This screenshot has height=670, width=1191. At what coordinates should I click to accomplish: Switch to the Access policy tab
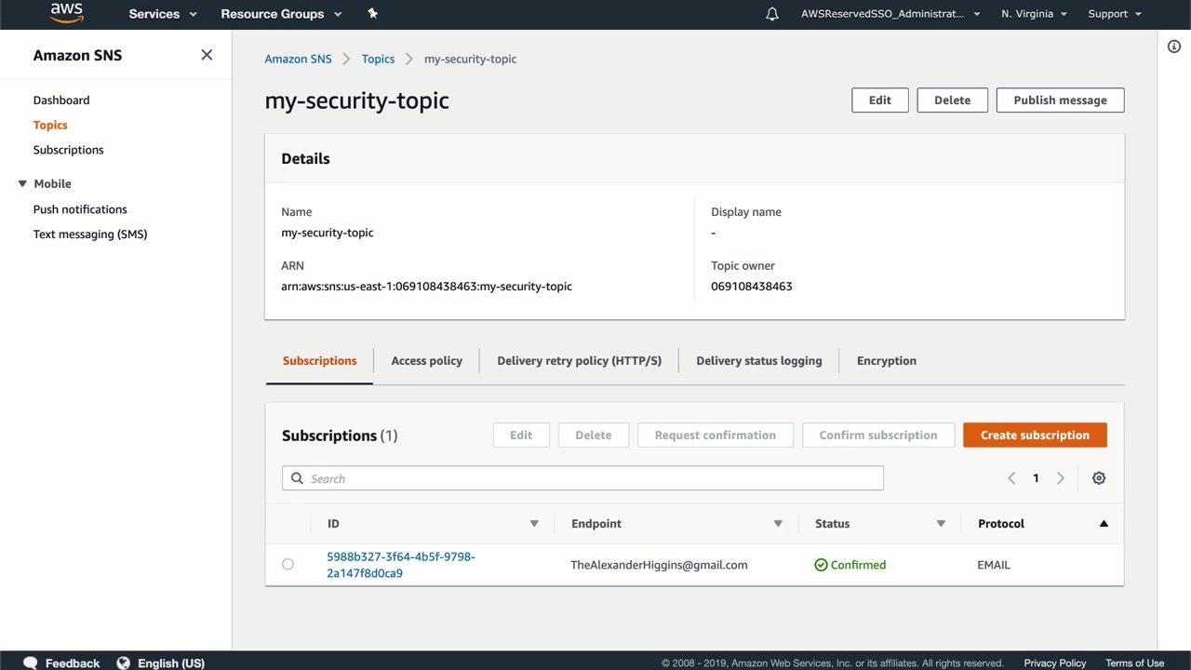[x=426, y=361]
